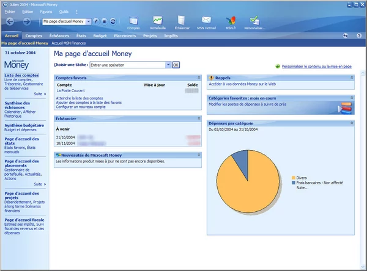Collapse the Catégories favorites panel

click(x=352, y=98)
